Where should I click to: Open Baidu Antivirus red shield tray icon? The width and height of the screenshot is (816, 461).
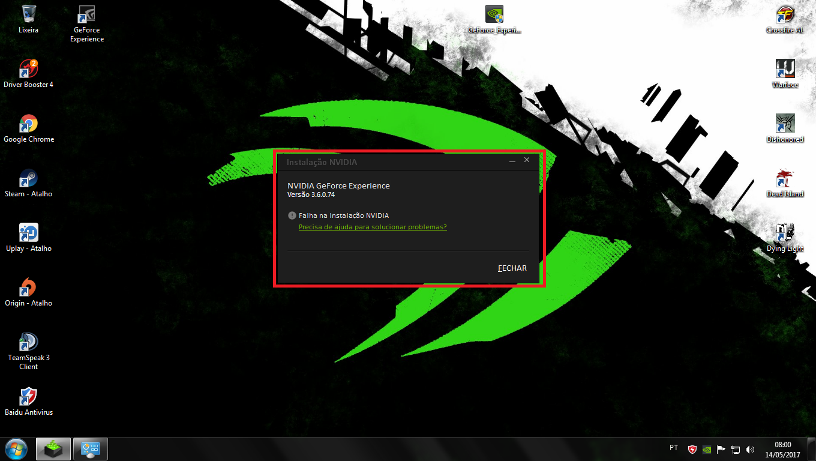point(692,449)
